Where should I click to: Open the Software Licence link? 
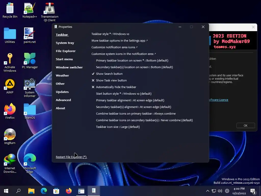point(218,100)
